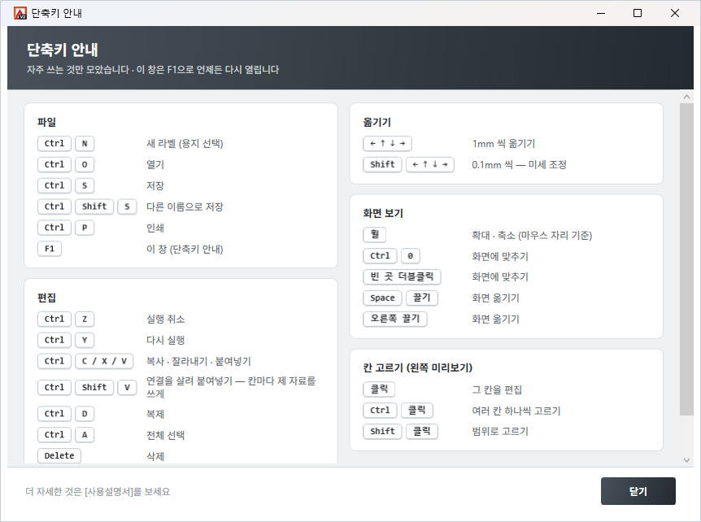Click the 옮기기 section heading

tap(377, 122)
